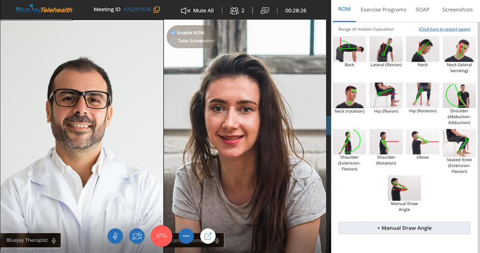Select the Neck (lateral bending) thumbnail

459,49
